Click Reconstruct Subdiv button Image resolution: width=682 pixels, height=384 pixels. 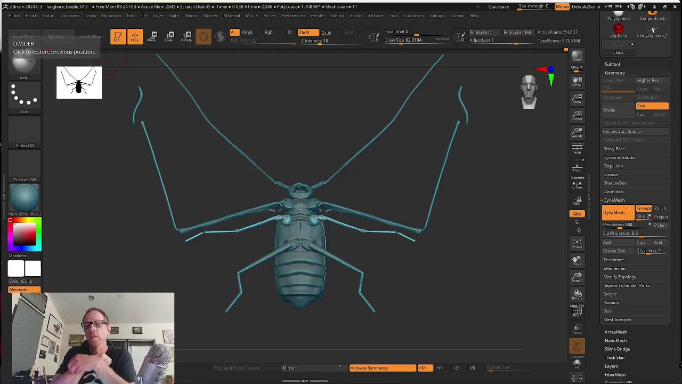click(x=635, y=132)
